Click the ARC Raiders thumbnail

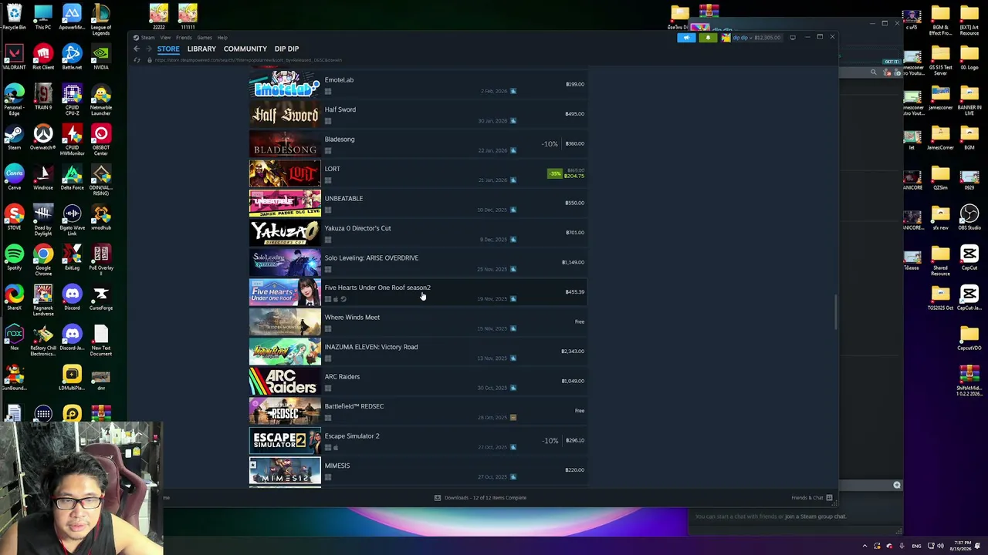(x=285, y=381)
